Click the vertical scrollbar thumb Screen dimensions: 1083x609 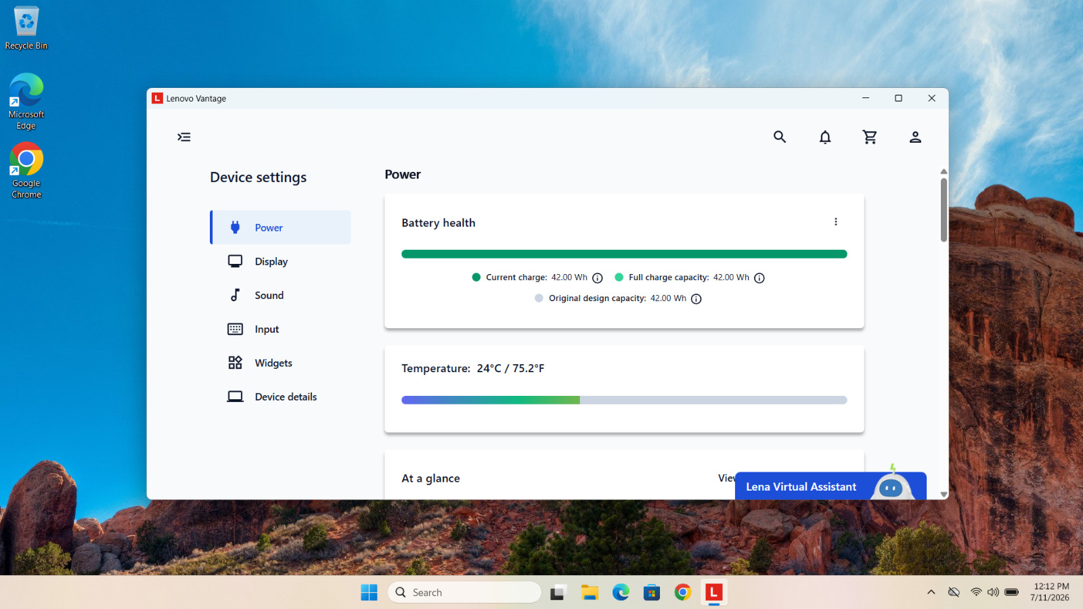(944, 210)
